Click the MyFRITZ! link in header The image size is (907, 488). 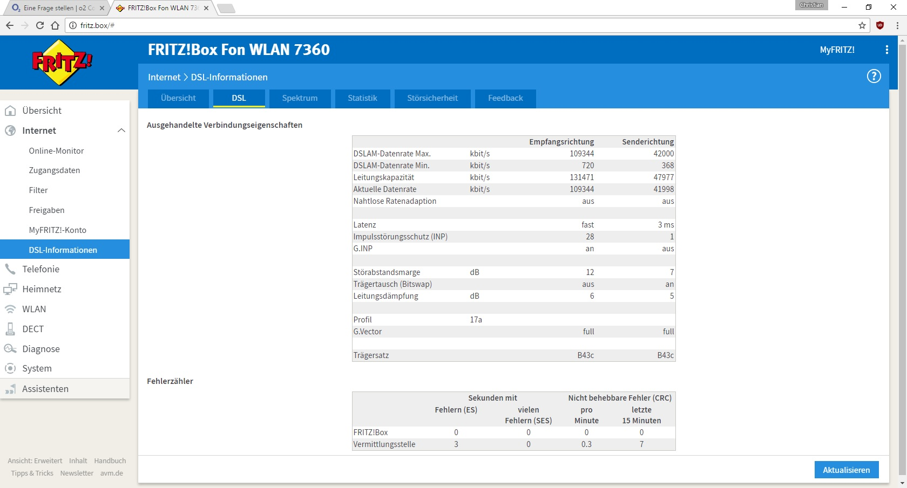tap(837, 50)
